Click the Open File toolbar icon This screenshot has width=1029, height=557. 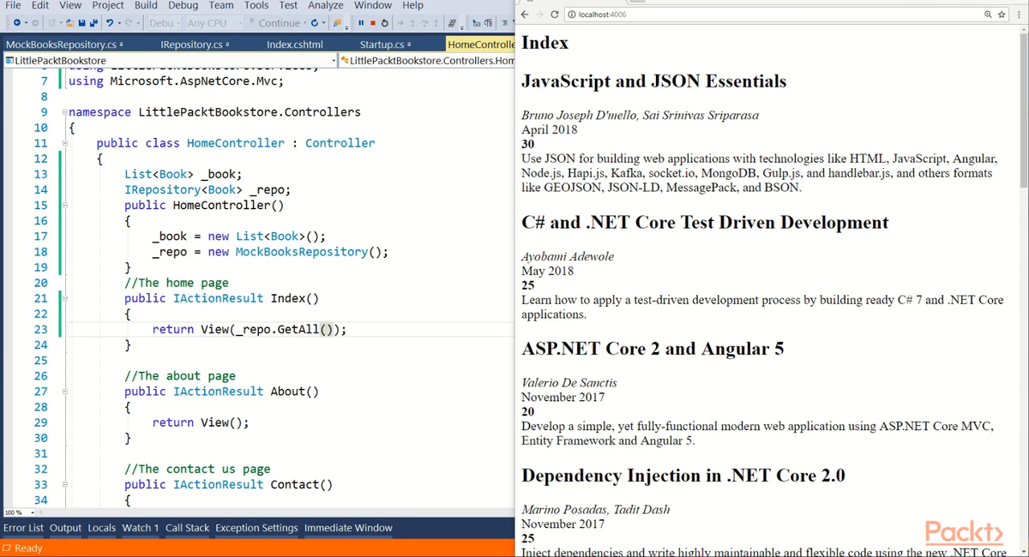(x=69, y=23)
